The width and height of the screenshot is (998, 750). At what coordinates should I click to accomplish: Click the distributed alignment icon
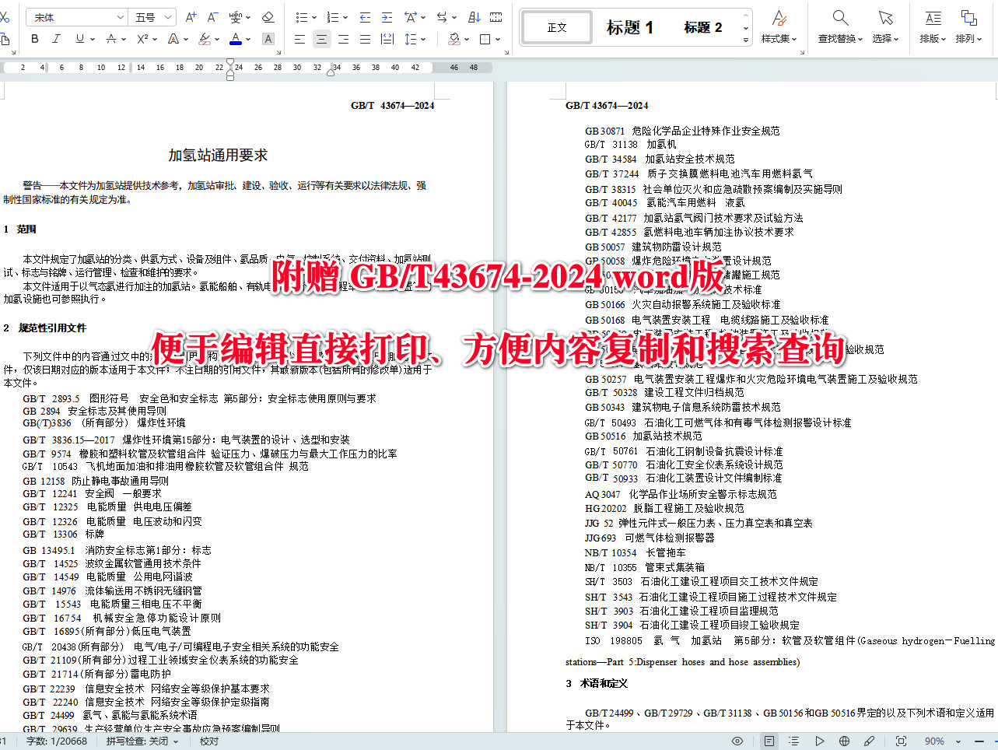click(x=387, y=39)
